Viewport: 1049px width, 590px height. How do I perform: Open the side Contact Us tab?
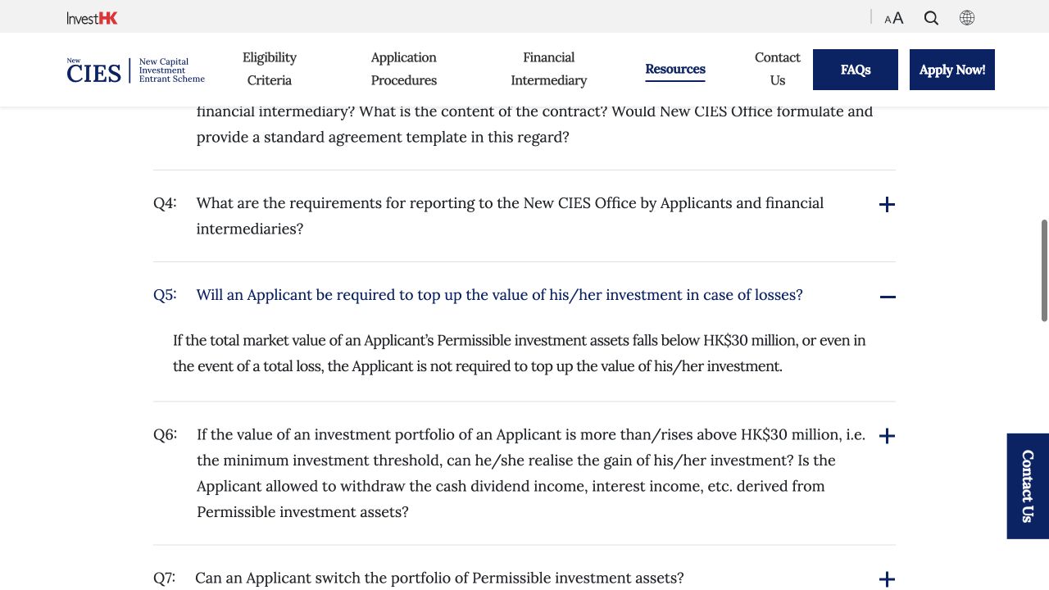pyautogui.click(x=1028, y=486)
